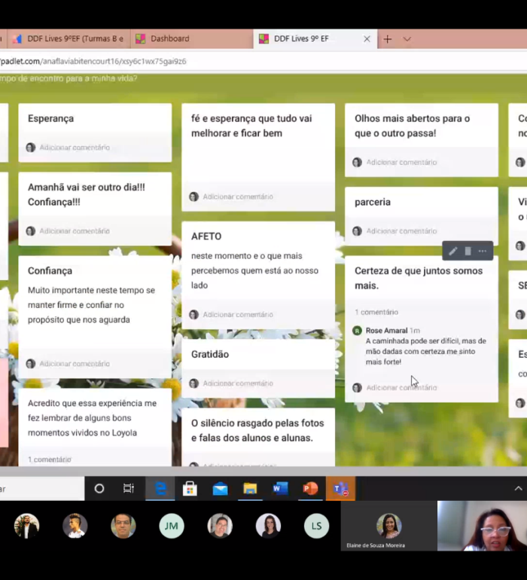Viewport: 527px width, 580px height.
Task: Show hidden system tray icons
Action: [518, 489]
